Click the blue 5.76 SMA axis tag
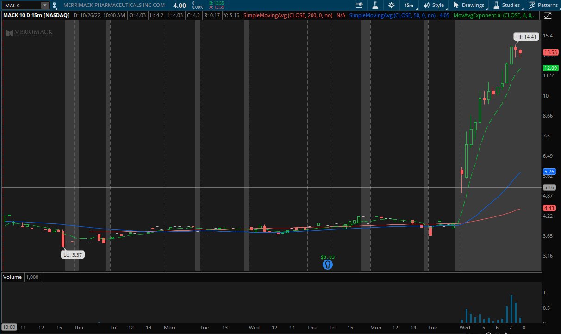The image size is (561, 334). pos(549,172)
